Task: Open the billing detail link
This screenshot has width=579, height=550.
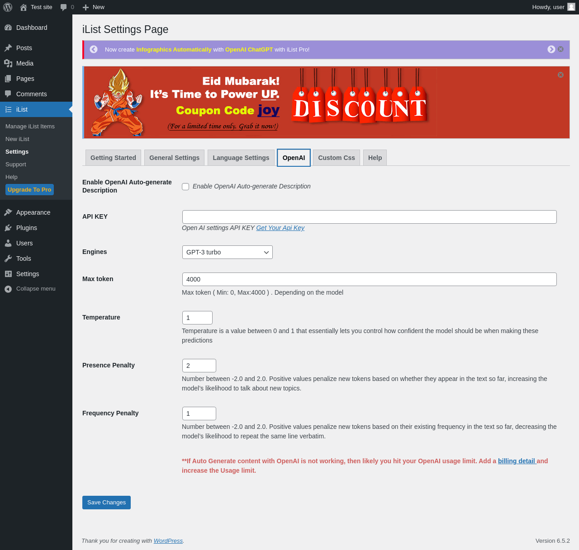Action: tap(517, 461)
